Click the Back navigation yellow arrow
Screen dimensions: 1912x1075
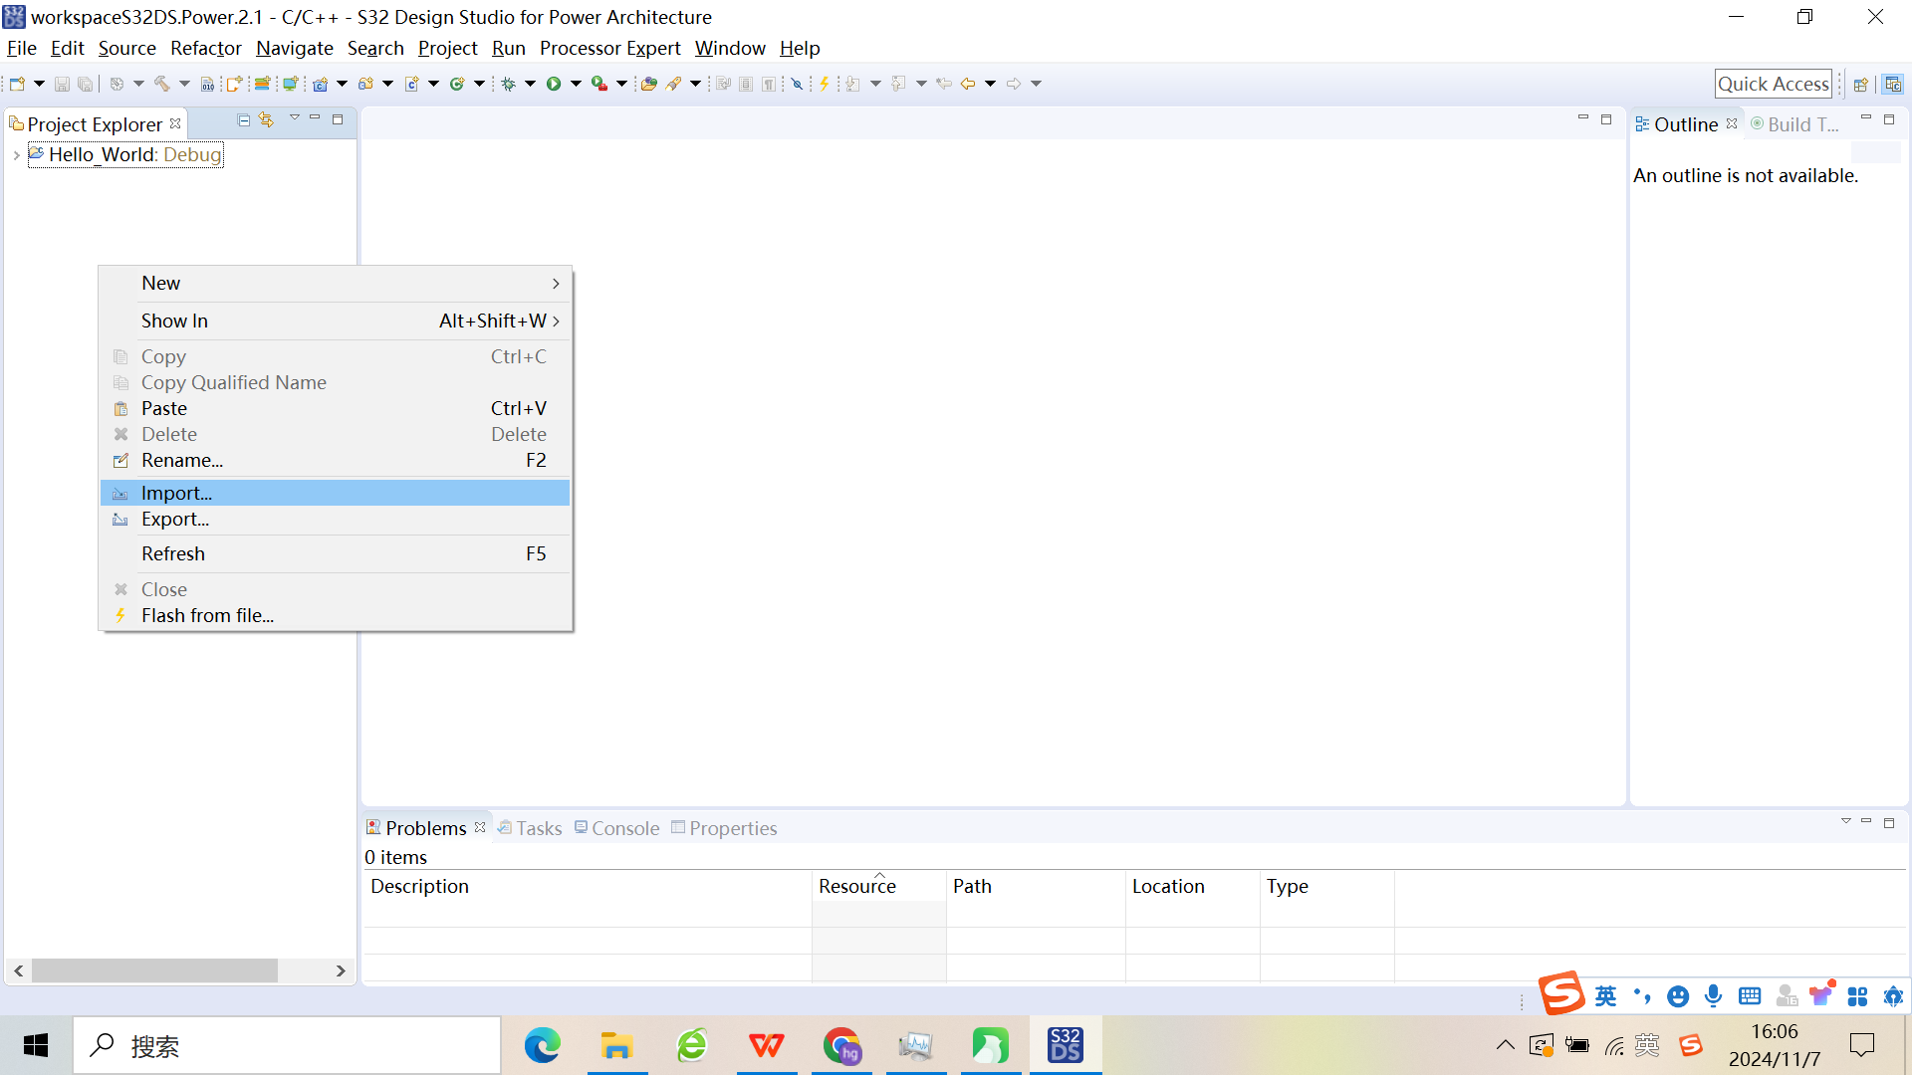tap(967, 85)
